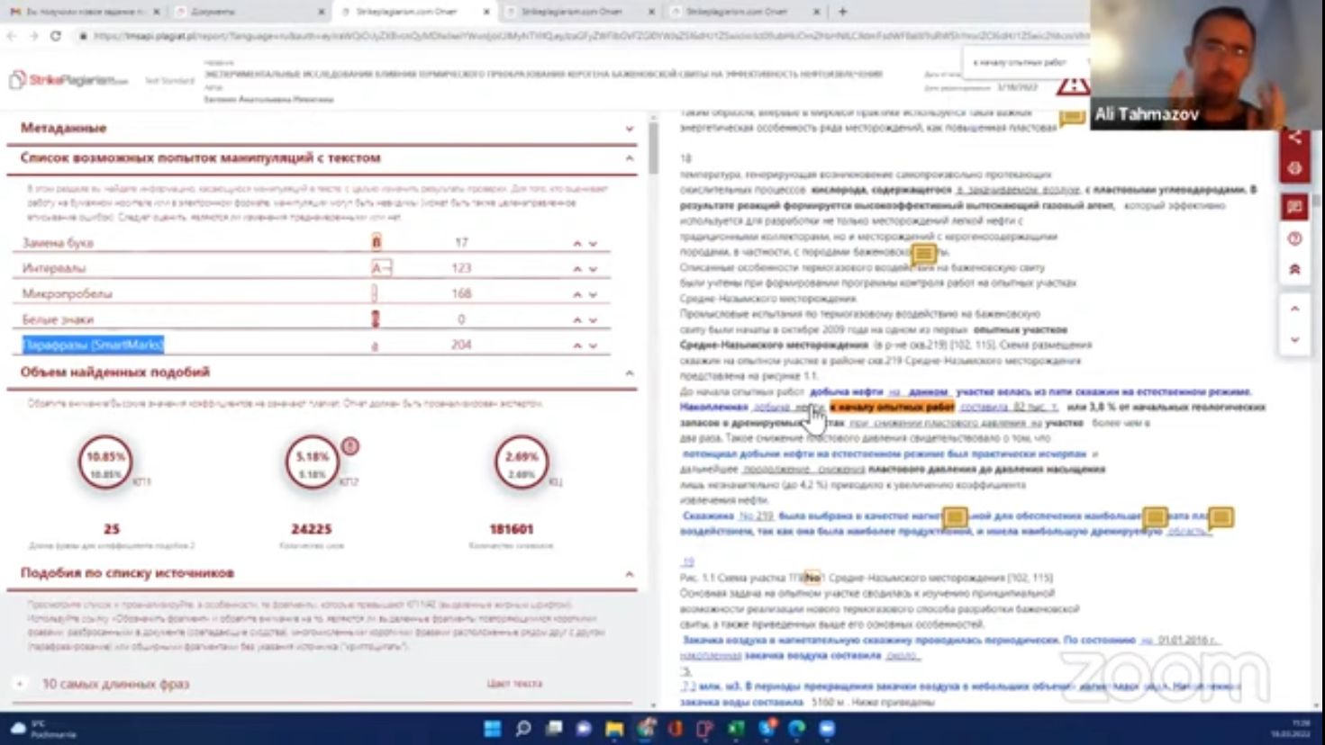
Task: Open a new browser tab
Action: (x=842, y=12)
